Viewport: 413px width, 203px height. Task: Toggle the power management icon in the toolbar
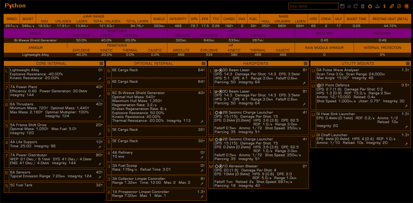pyautogui.click(x=370, y=6)
